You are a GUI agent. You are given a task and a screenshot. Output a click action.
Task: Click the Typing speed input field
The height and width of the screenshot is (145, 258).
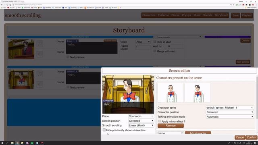(x=143, y=48)
